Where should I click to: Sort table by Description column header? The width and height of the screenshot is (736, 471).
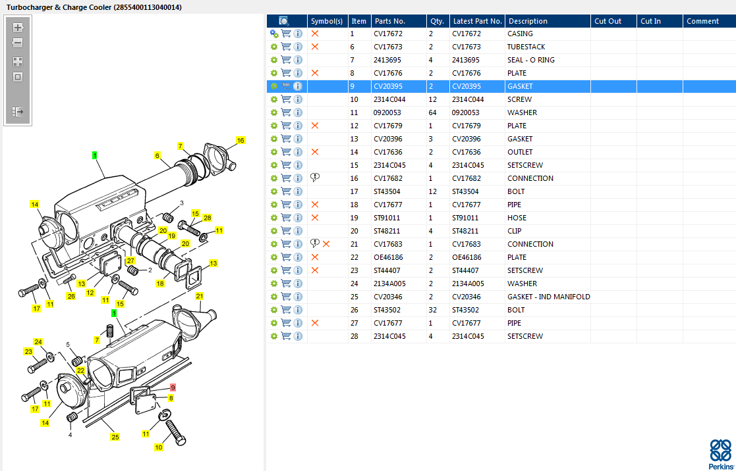point(547,21)
